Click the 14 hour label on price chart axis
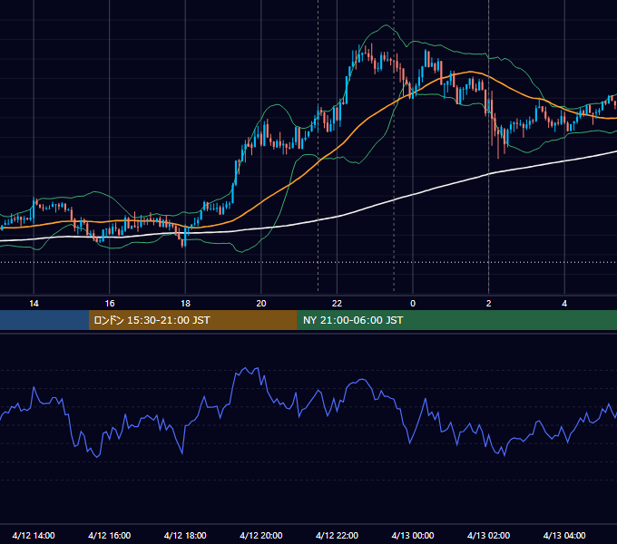 (x=34, y=304)
